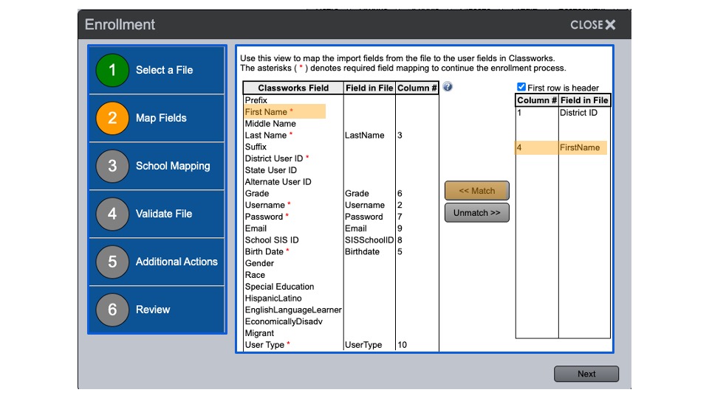Click the blue help question-mark icon
This screenshot has height=398, width=709.
[x=448, y=87]
